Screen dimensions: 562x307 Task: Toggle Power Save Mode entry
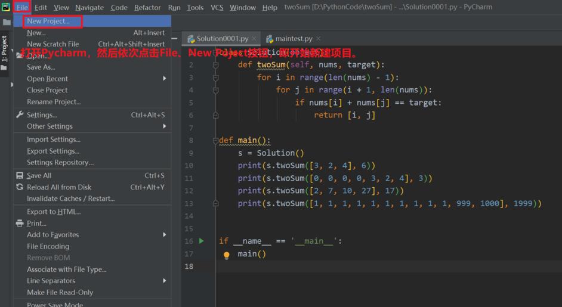coord(92,304)
